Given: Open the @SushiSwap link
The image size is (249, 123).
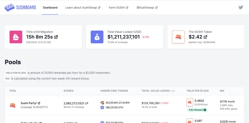Looking at the screenshot, I should point(147,7).
